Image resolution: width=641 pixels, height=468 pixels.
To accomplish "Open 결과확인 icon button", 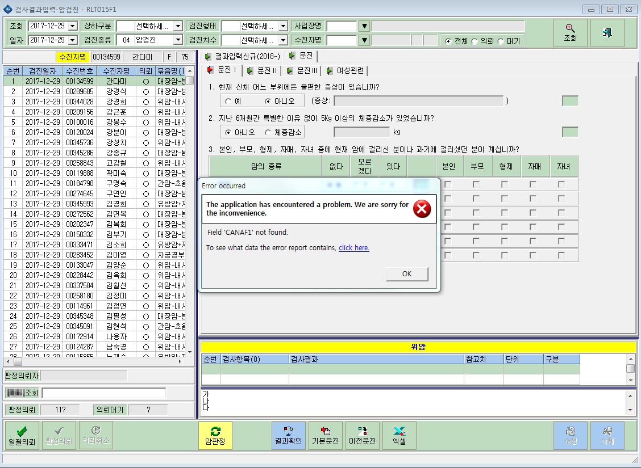I will (x=288, y=436).
